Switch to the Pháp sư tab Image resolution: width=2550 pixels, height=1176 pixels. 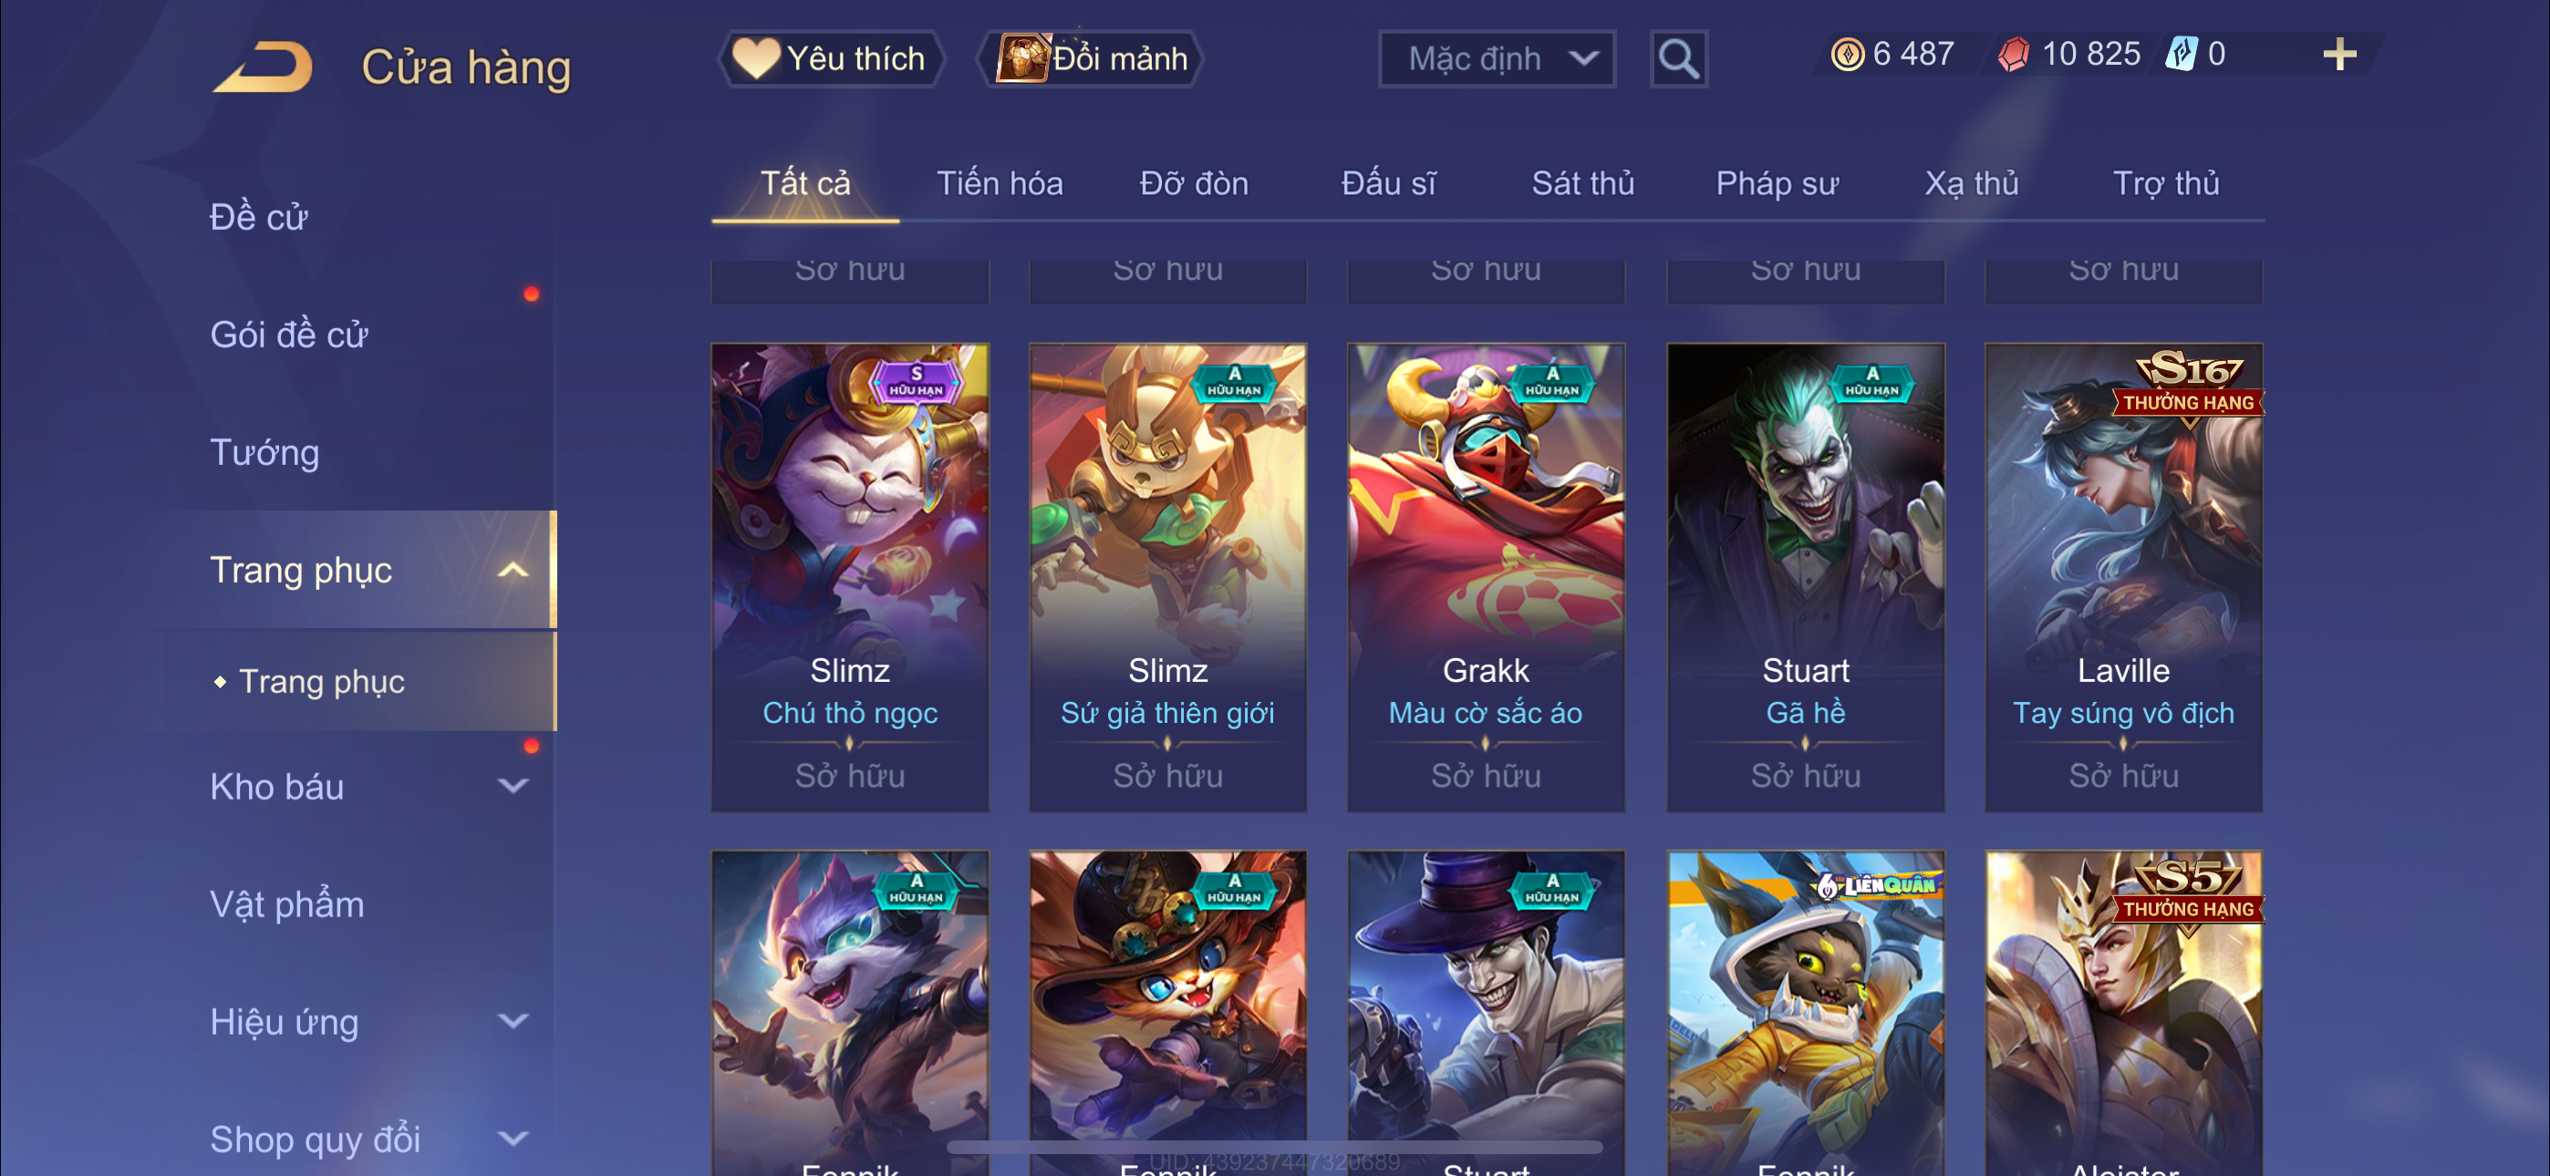click(1777, 184)
